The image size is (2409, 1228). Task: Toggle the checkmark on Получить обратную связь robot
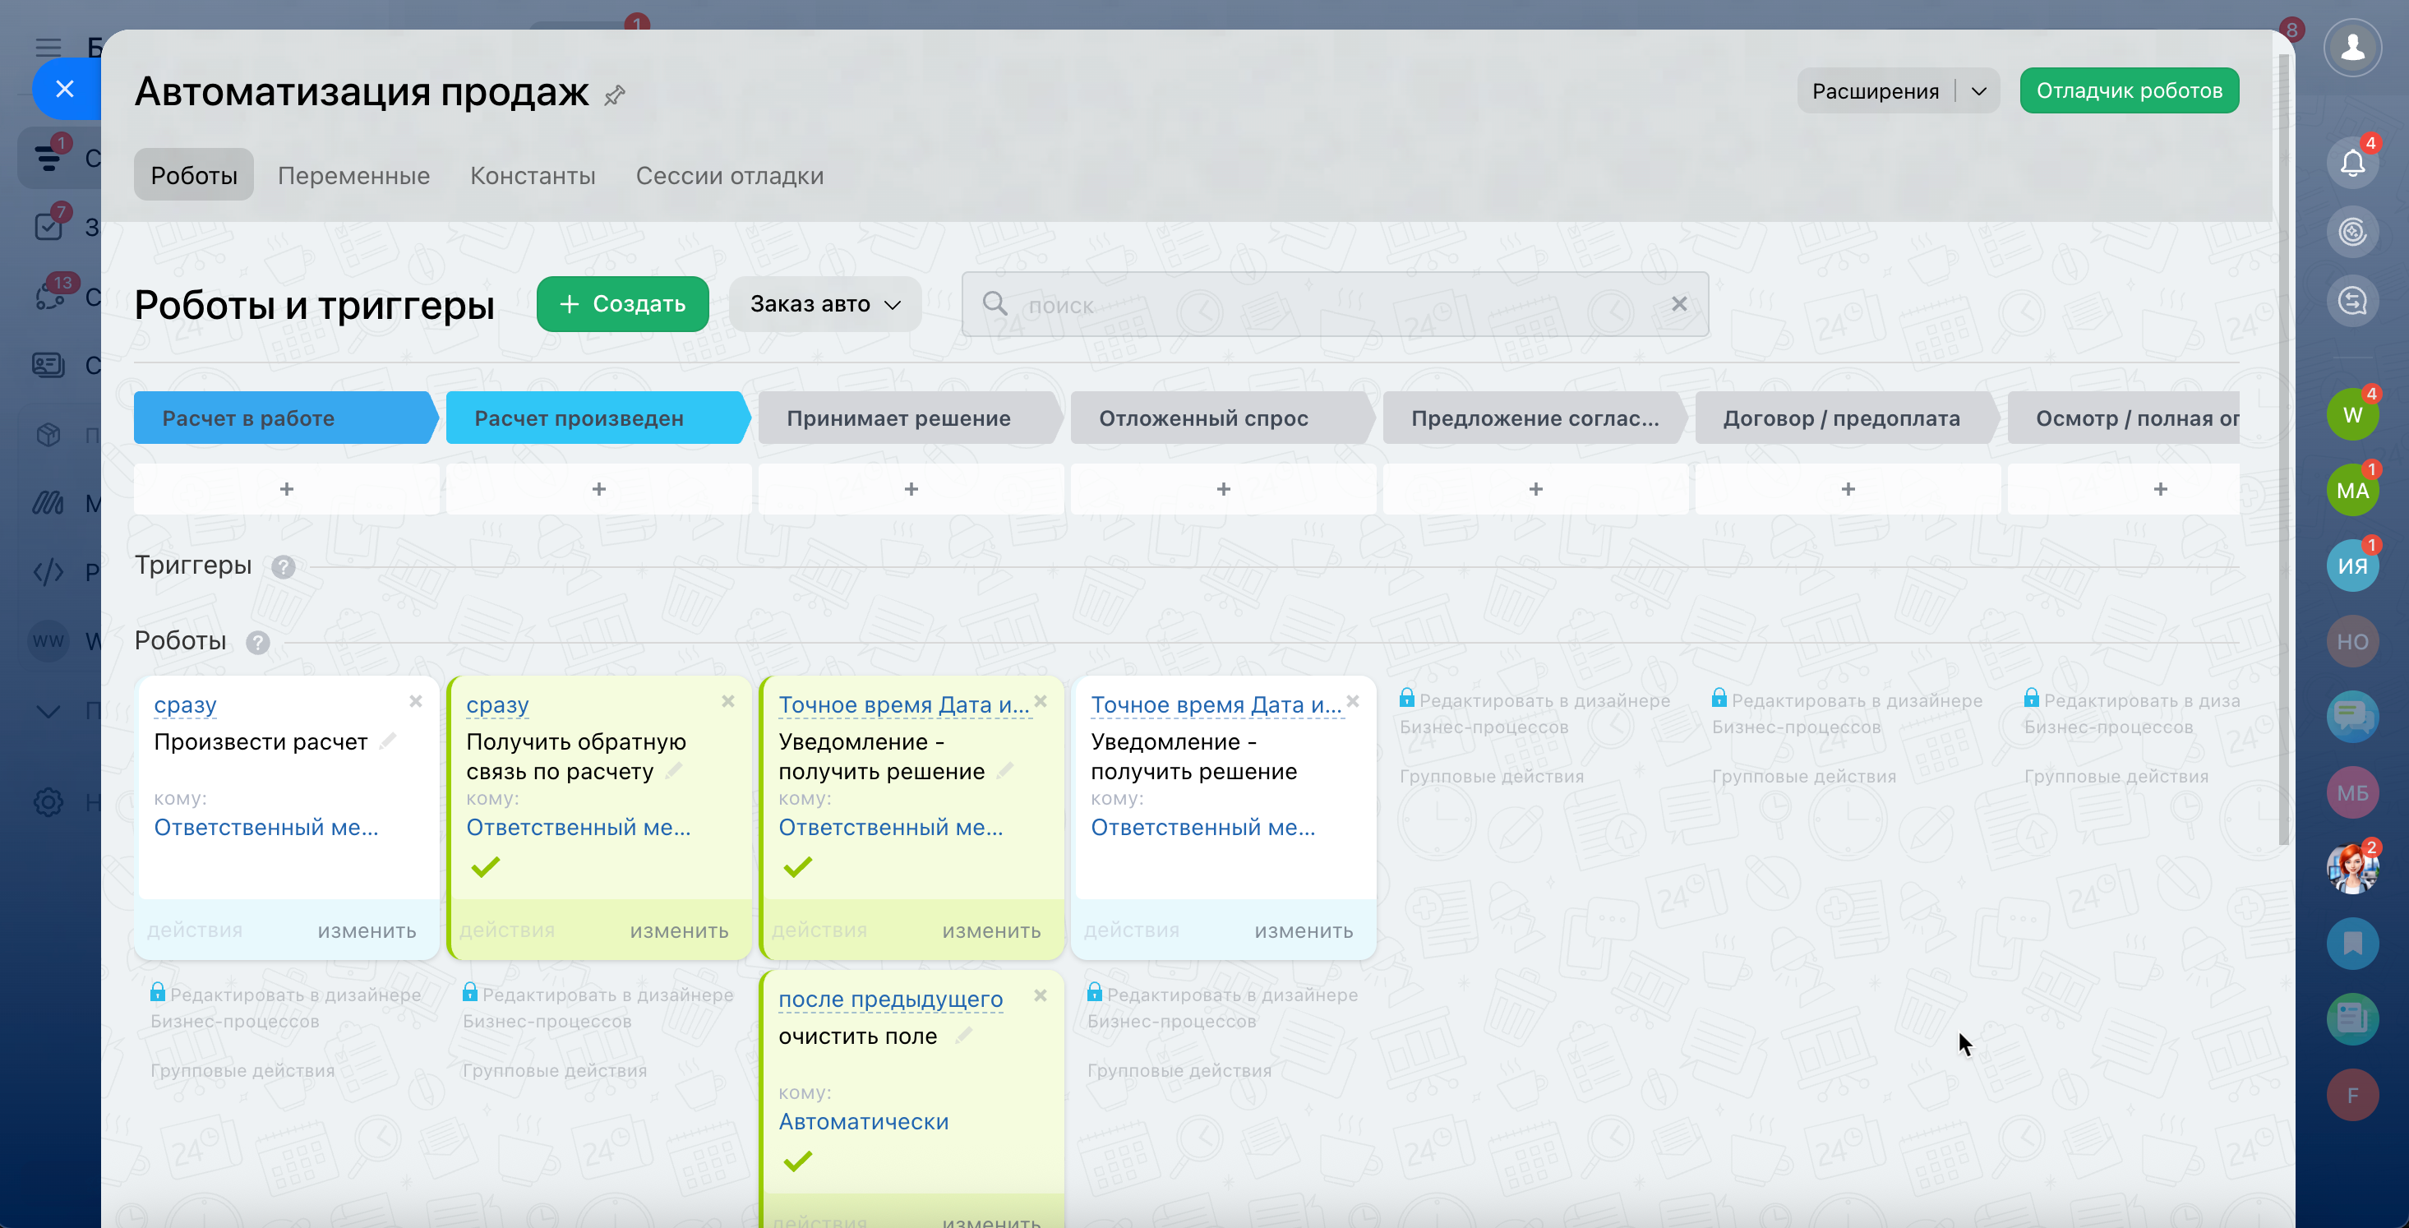point(486,867)
